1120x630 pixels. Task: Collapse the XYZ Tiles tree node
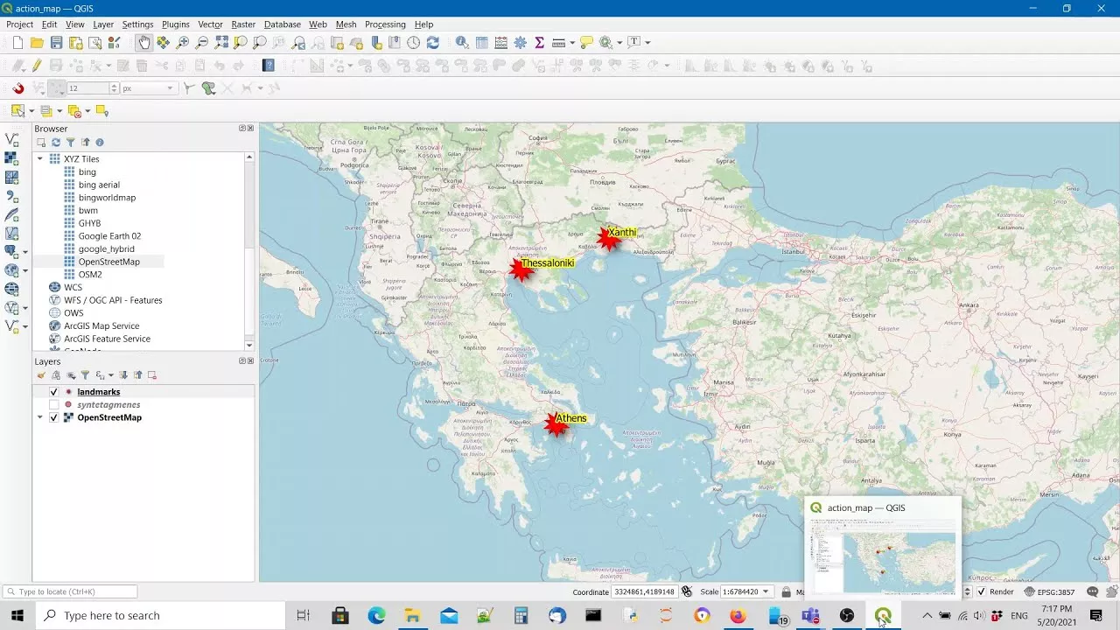39,159
